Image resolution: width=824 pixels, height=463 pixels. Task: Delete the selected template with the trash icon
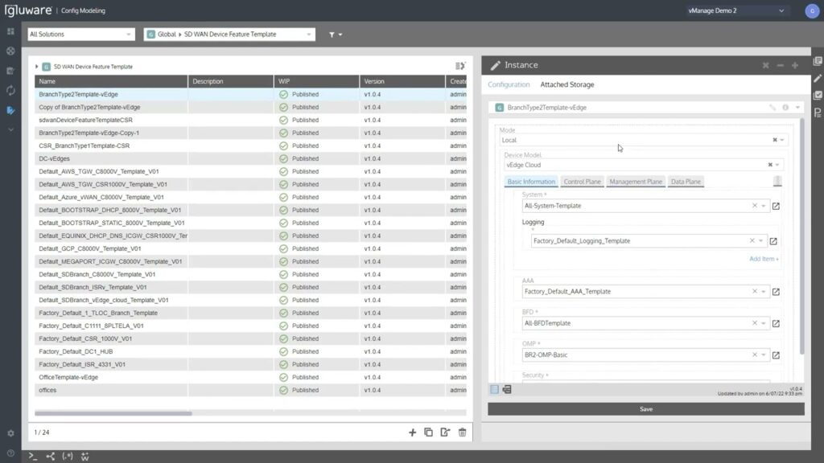(462, 432)
